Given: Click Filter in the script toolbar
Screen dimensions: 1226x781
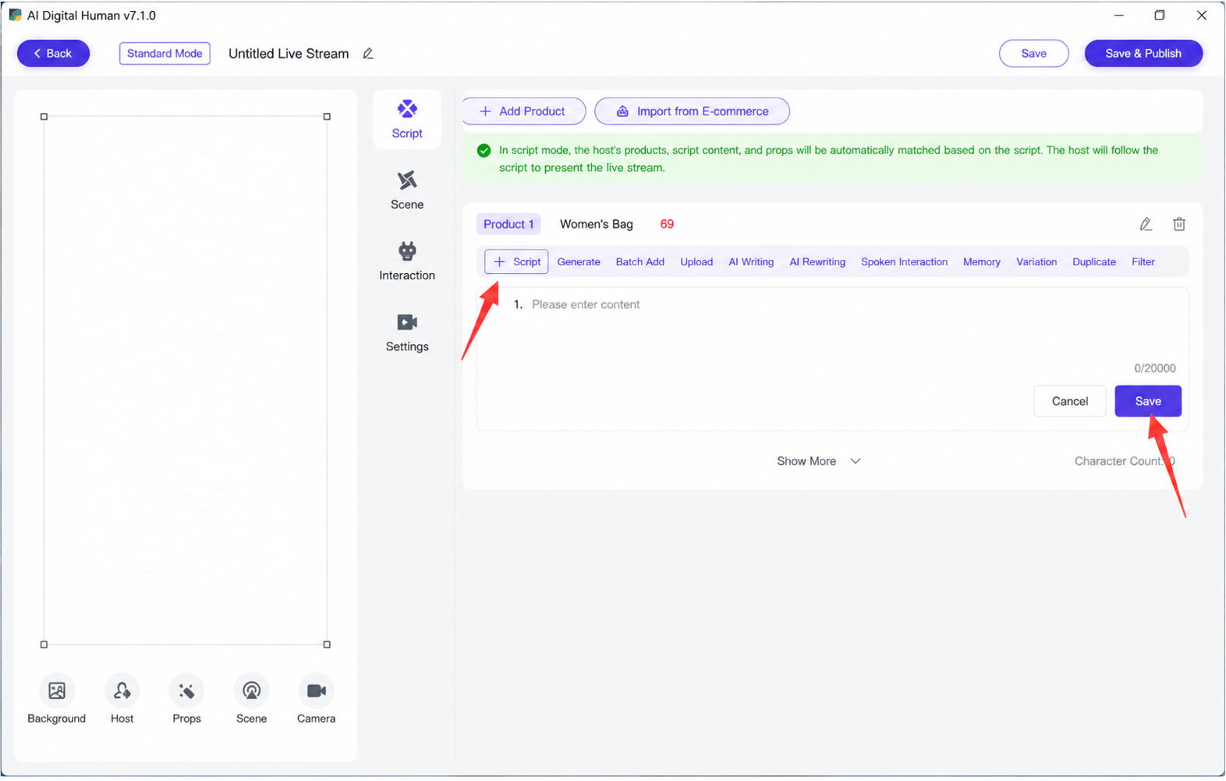Looking at the screenshot, I should tap(1143, 262).
